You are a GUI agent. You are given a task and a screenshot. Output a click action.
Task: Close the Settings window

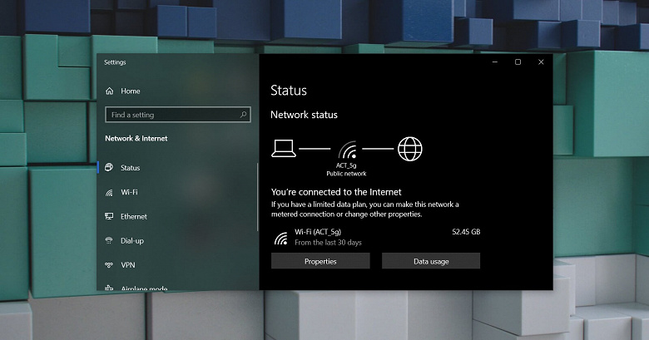tap(541, 62)
